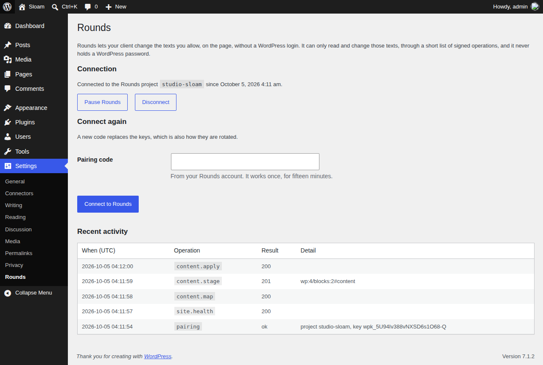Open the Ctrl+K search magnifier icon

[x=55, y=7]
